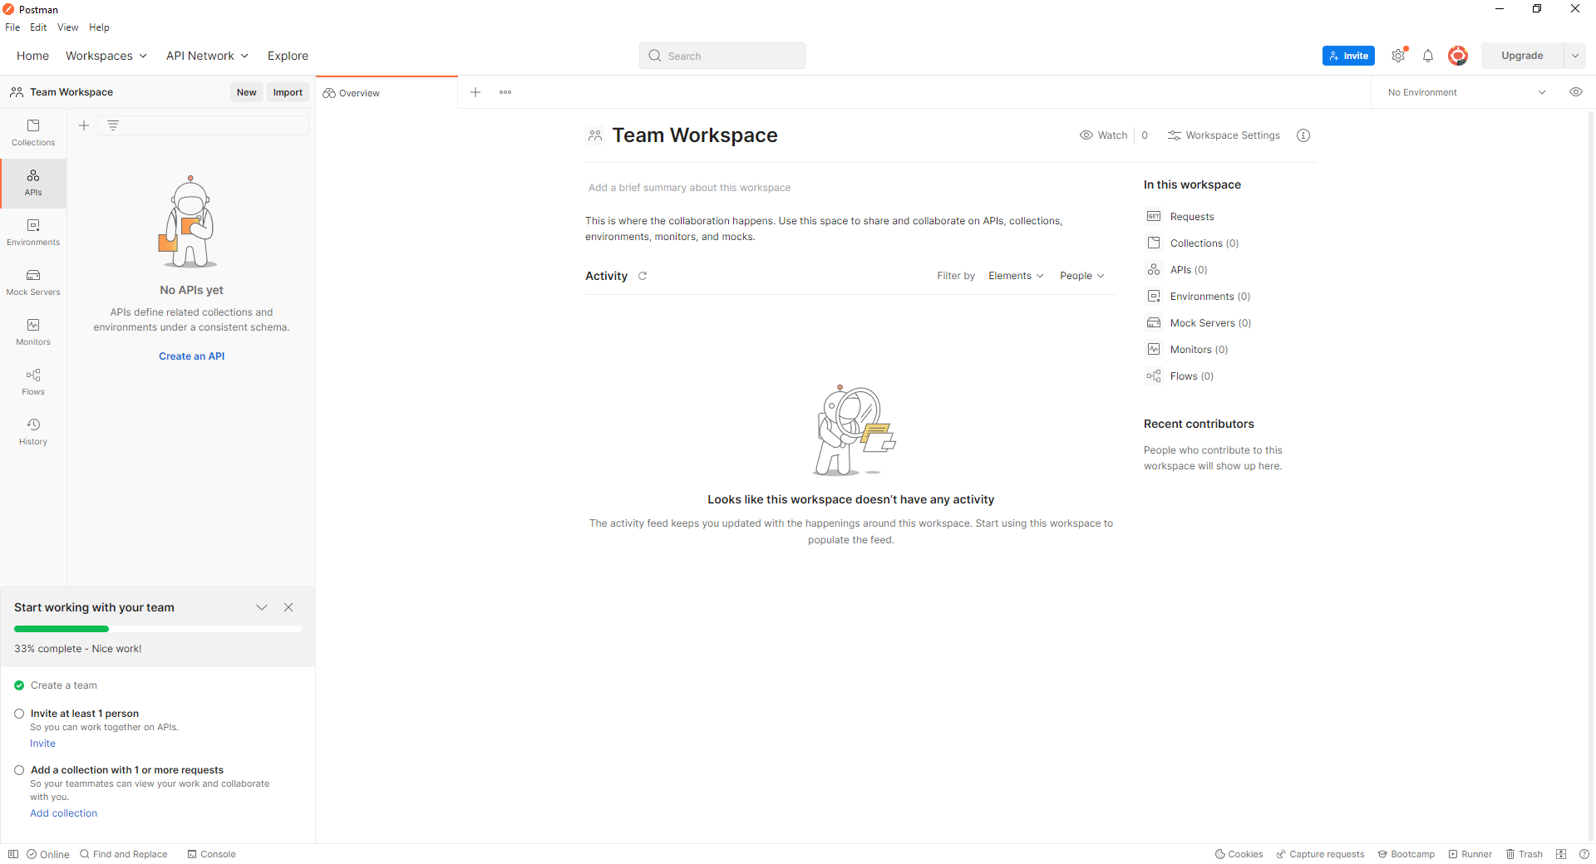Click the 'Add collection' link
This screenshot has width=1596, height=864.
click(63, 813)
